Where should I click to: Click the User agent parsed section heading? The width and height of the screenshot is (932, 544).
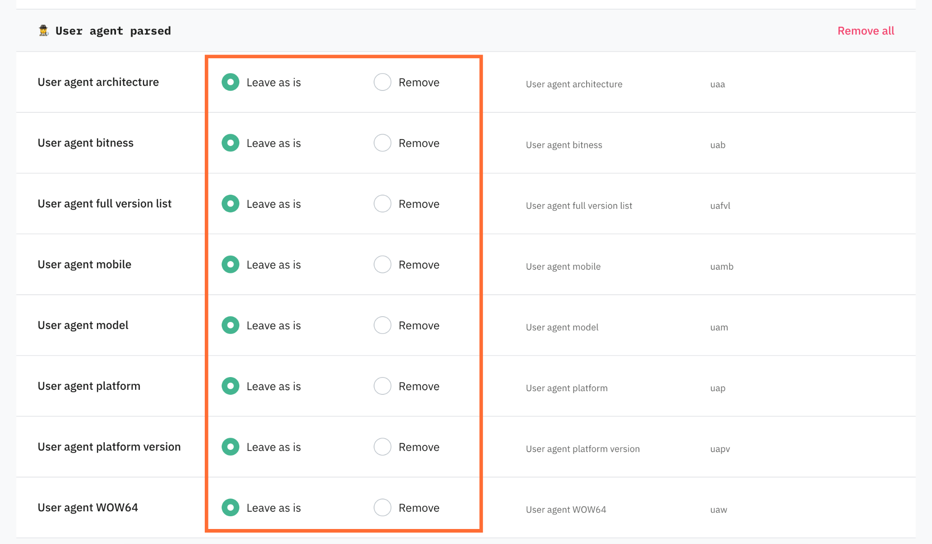tap(113, 31)
